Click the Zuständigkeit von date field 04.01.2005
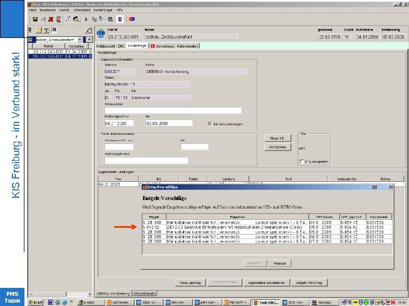Screen dimensions: 409x306 tap(119, 124)
